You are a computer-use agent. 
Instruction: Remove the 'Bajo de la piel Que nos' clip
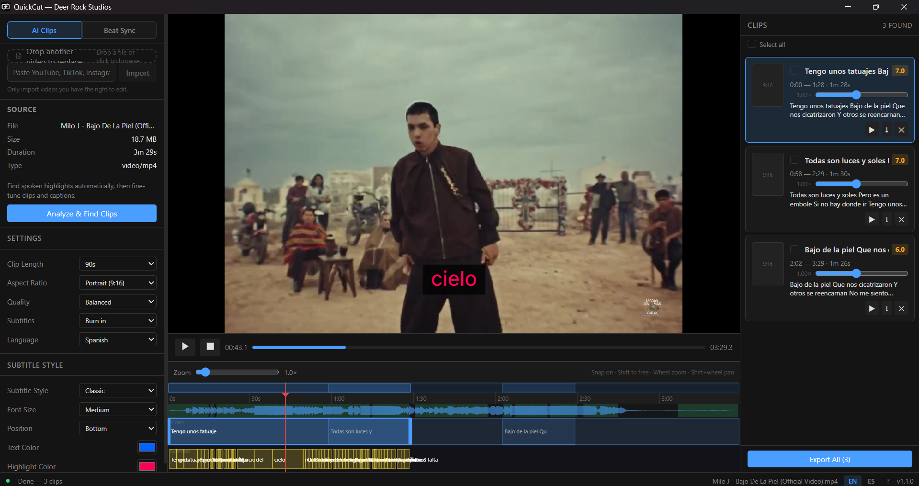[901, 308]
